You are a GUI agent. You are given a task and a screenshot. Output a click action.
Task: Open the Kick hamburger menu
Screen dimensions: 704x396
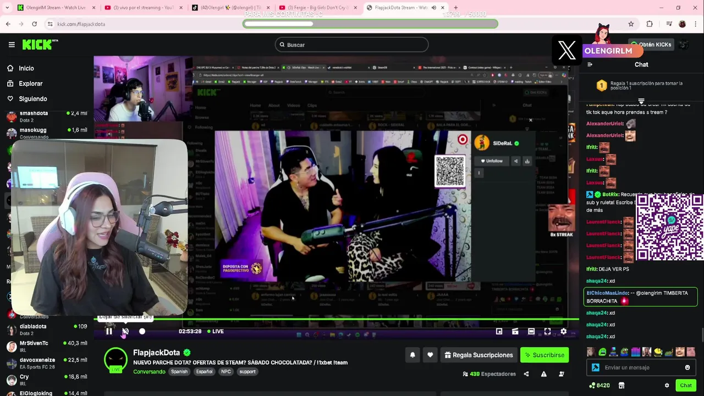coord(12,45)
